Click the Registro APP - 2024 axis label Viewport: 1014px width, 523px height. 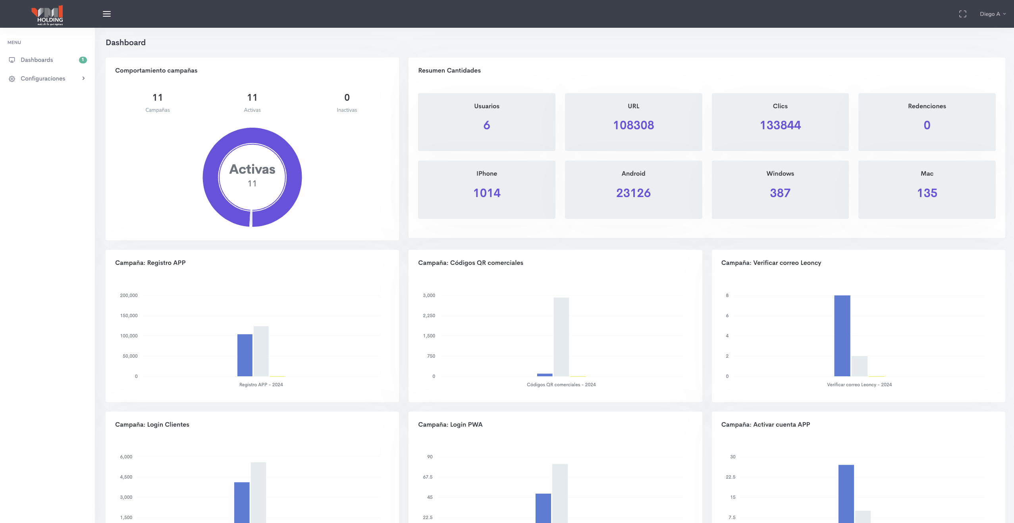click(x=261, y=385)
